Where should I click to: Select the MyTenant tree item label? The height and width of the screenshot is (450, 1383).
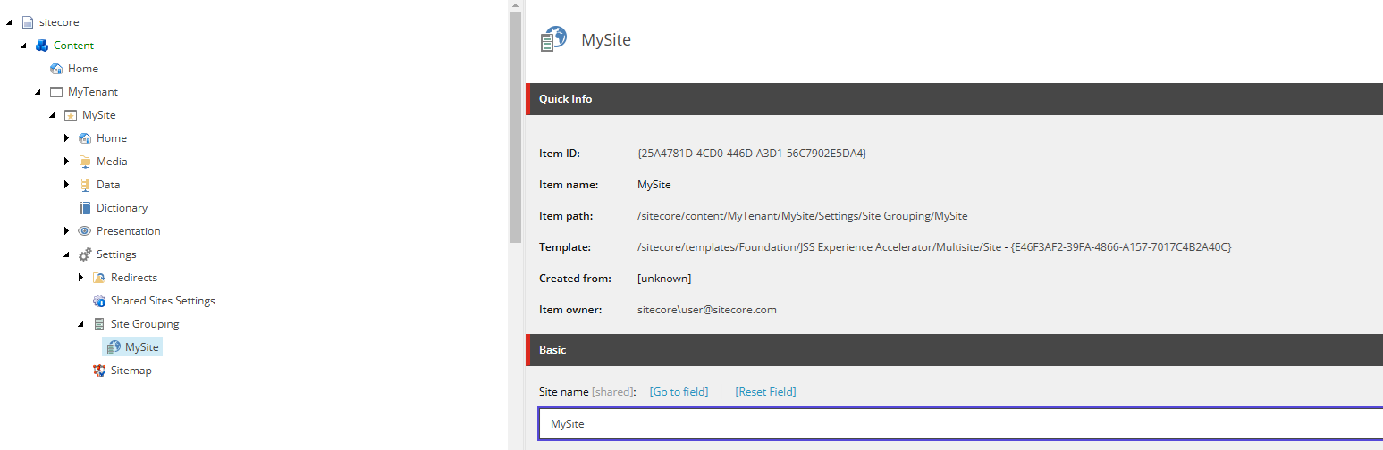93,91
